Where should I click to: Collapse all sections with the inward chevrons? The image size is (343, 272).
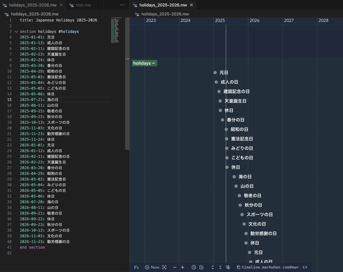[220, 267]
